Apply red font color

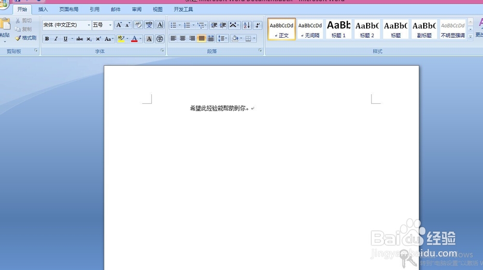[134, 39]
